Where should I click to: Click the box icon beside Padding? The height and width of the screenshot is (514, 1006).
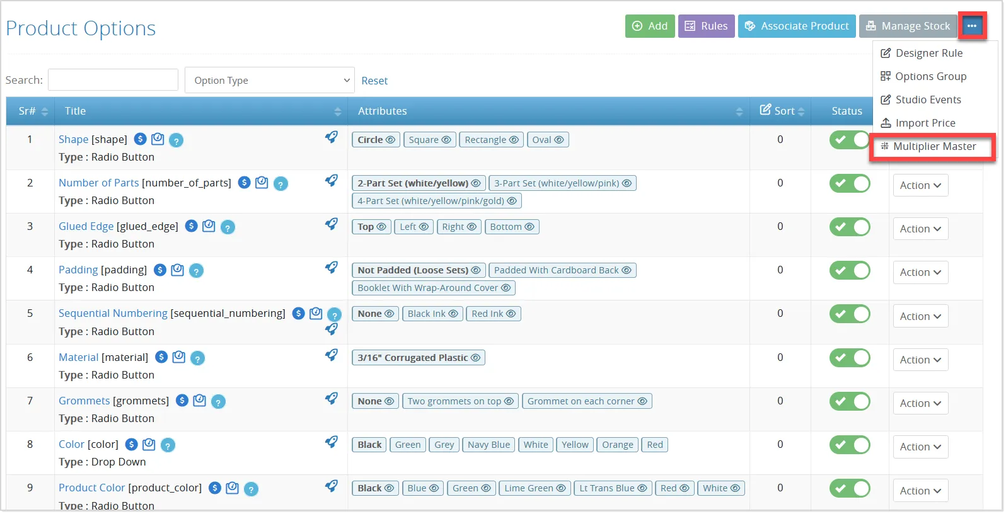(x=178, y=270)
